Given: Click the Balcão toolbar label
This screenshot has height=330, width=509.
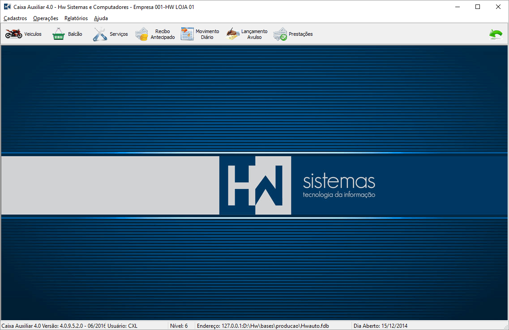Looking at the screenshot, I should pyautogui.click(x=75, y=34).
